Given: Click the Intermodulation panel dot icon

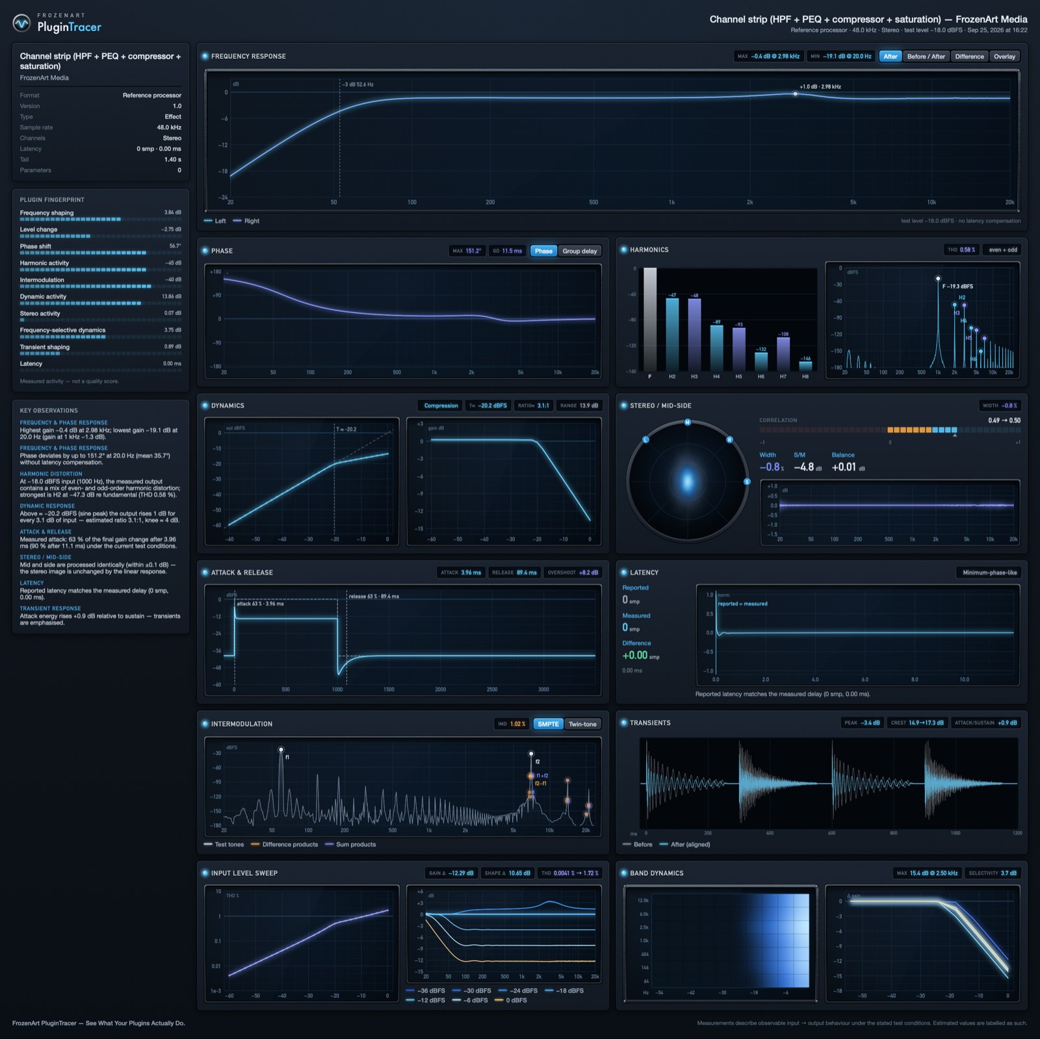Looking at the screenshot, I should click(205, 724).
